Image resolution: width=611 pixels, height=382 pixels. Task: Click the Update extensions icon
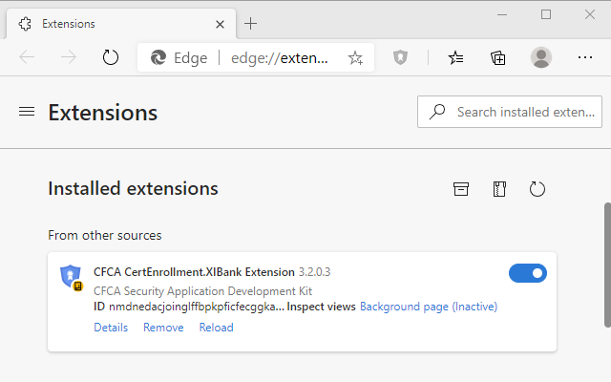click(537, 189)
